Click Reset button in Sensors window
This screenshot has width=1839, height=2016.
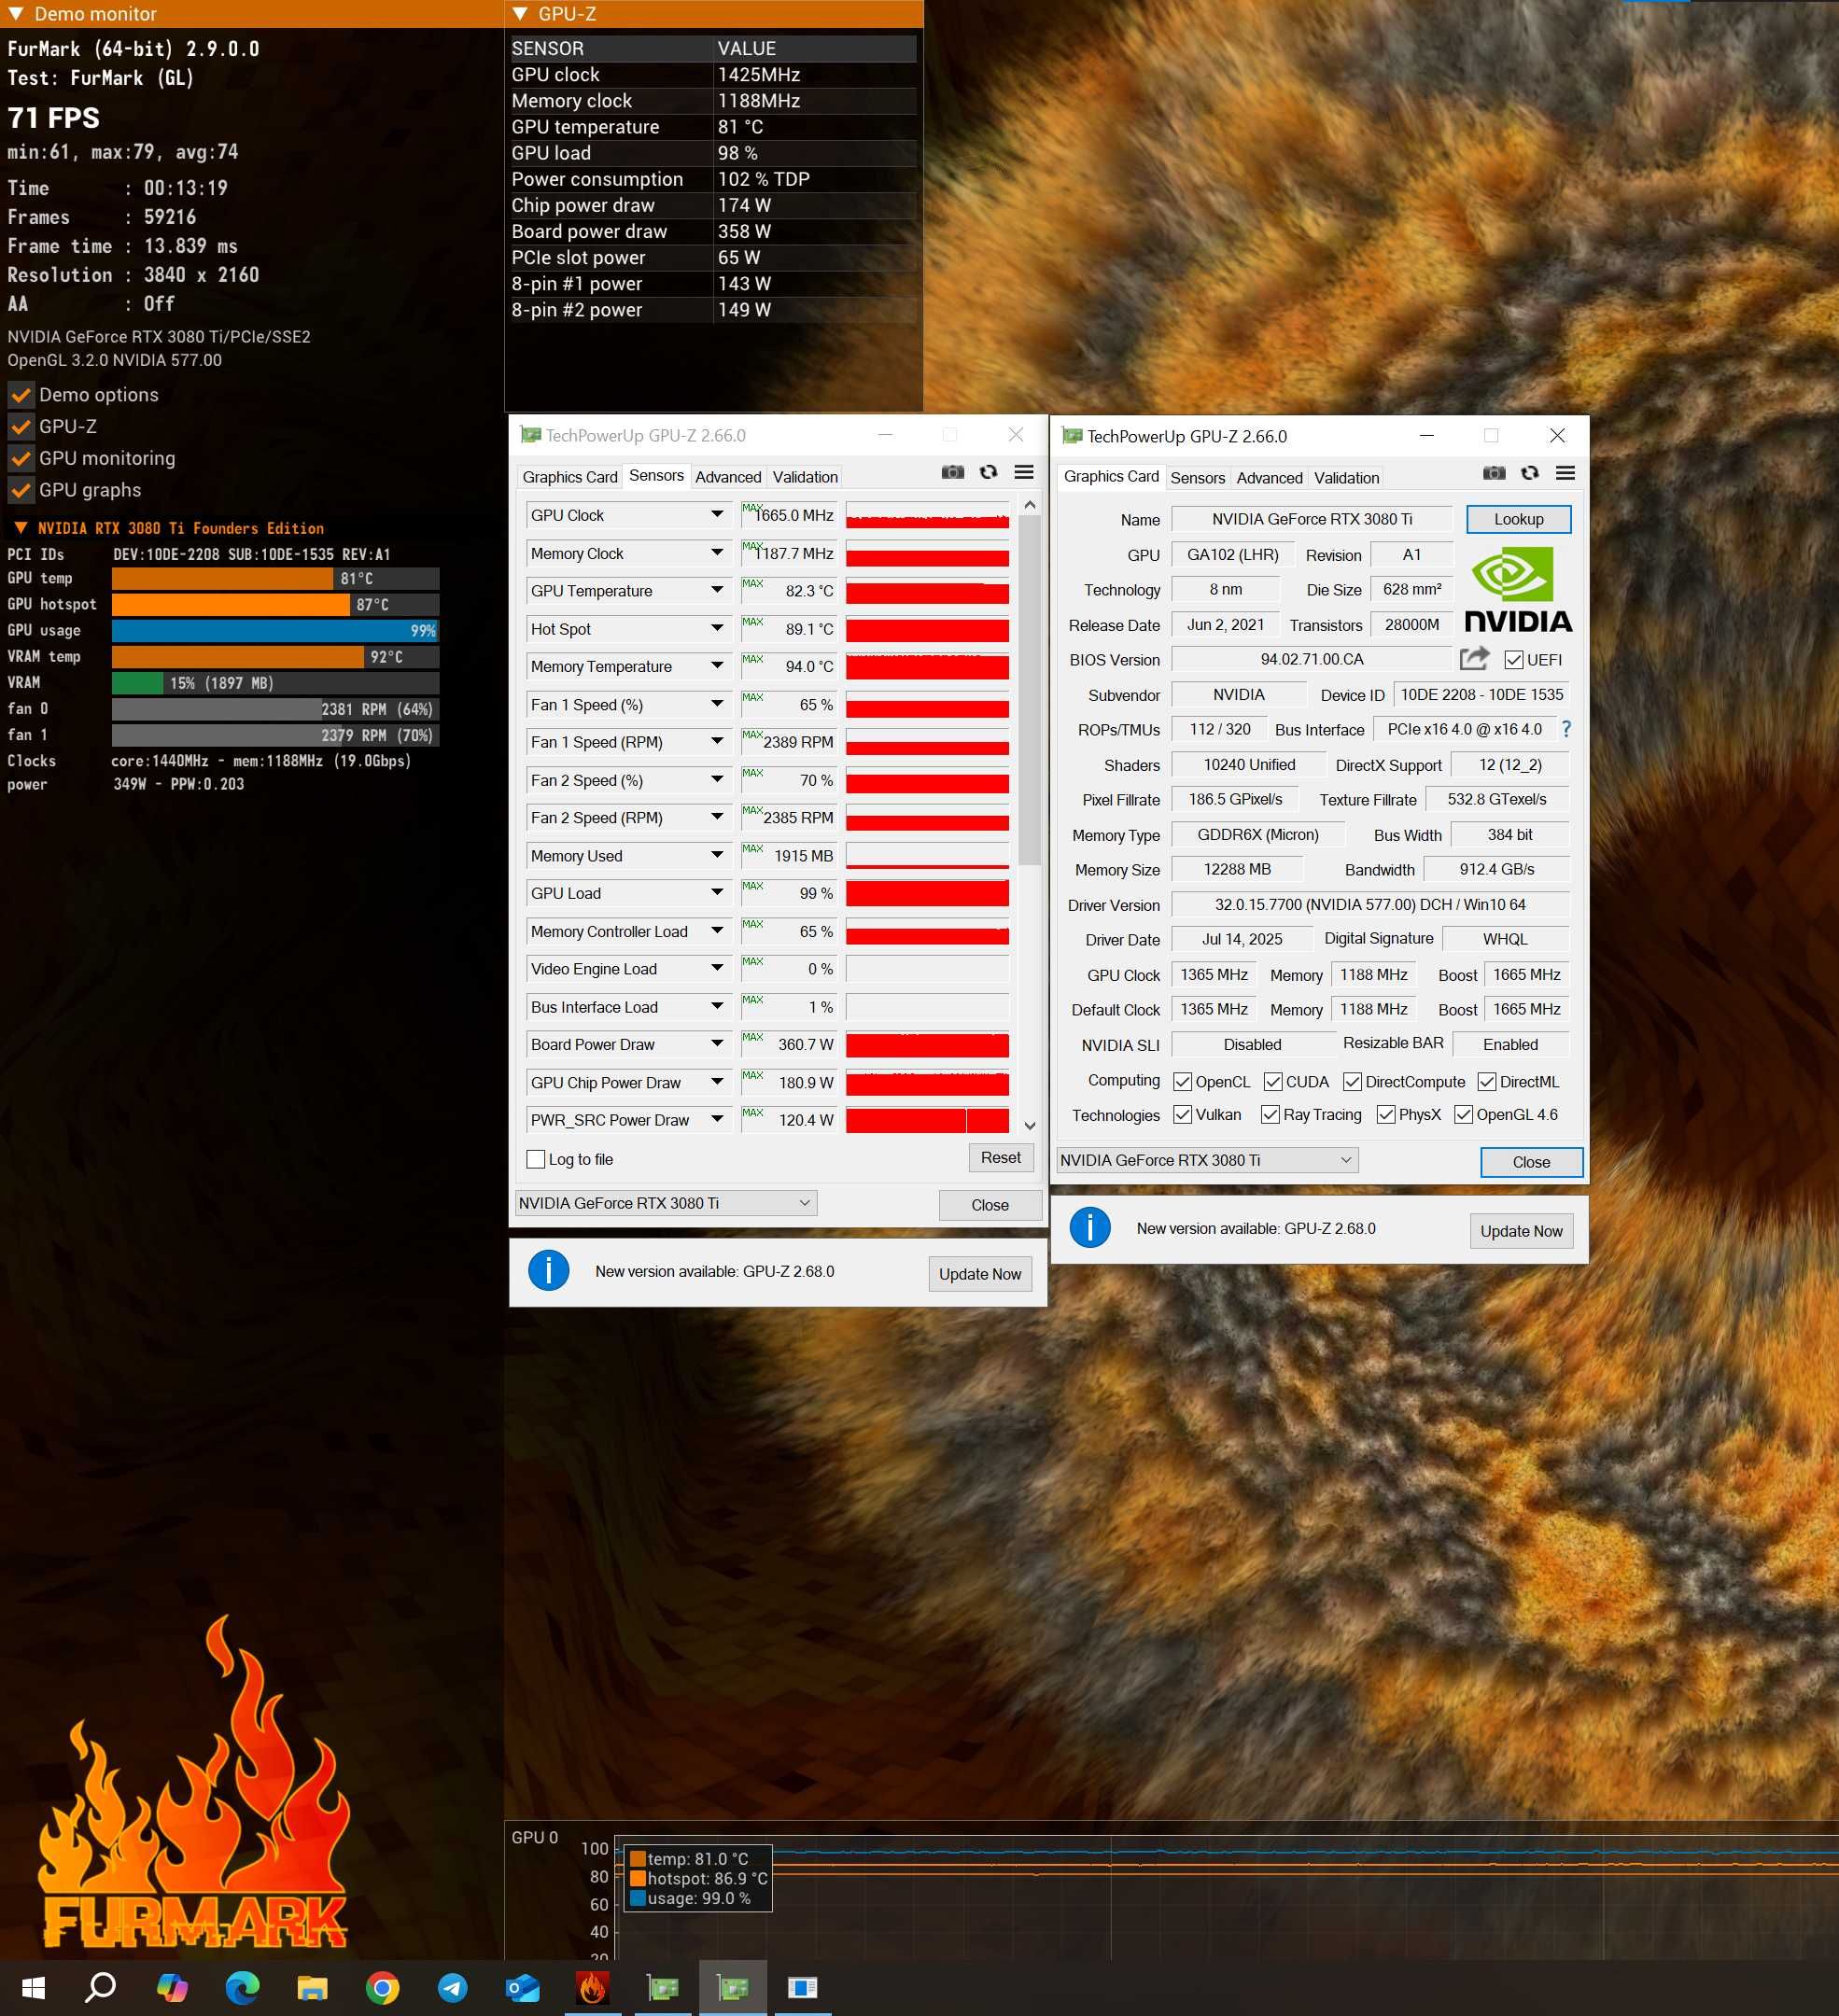pos(1000,1157)
